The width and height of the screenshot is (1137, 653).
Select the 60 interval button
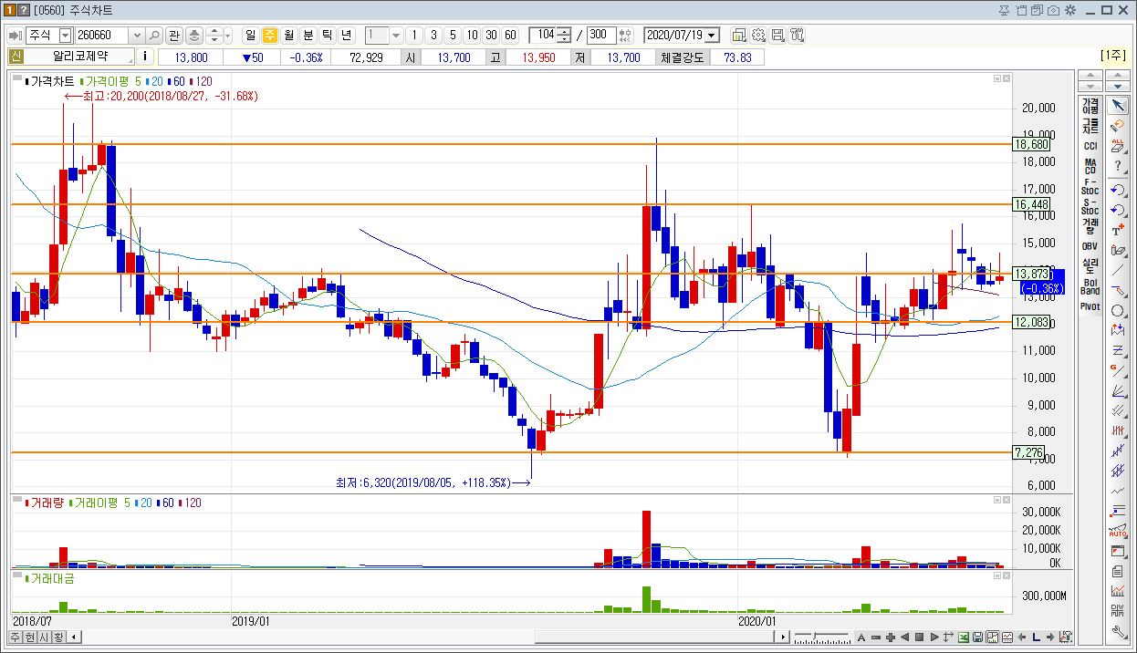pos(510,36)
